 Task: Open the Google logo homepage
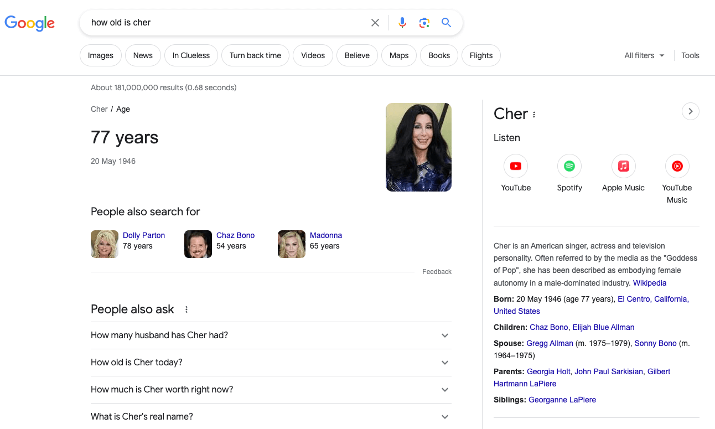(x=30, y=23)
